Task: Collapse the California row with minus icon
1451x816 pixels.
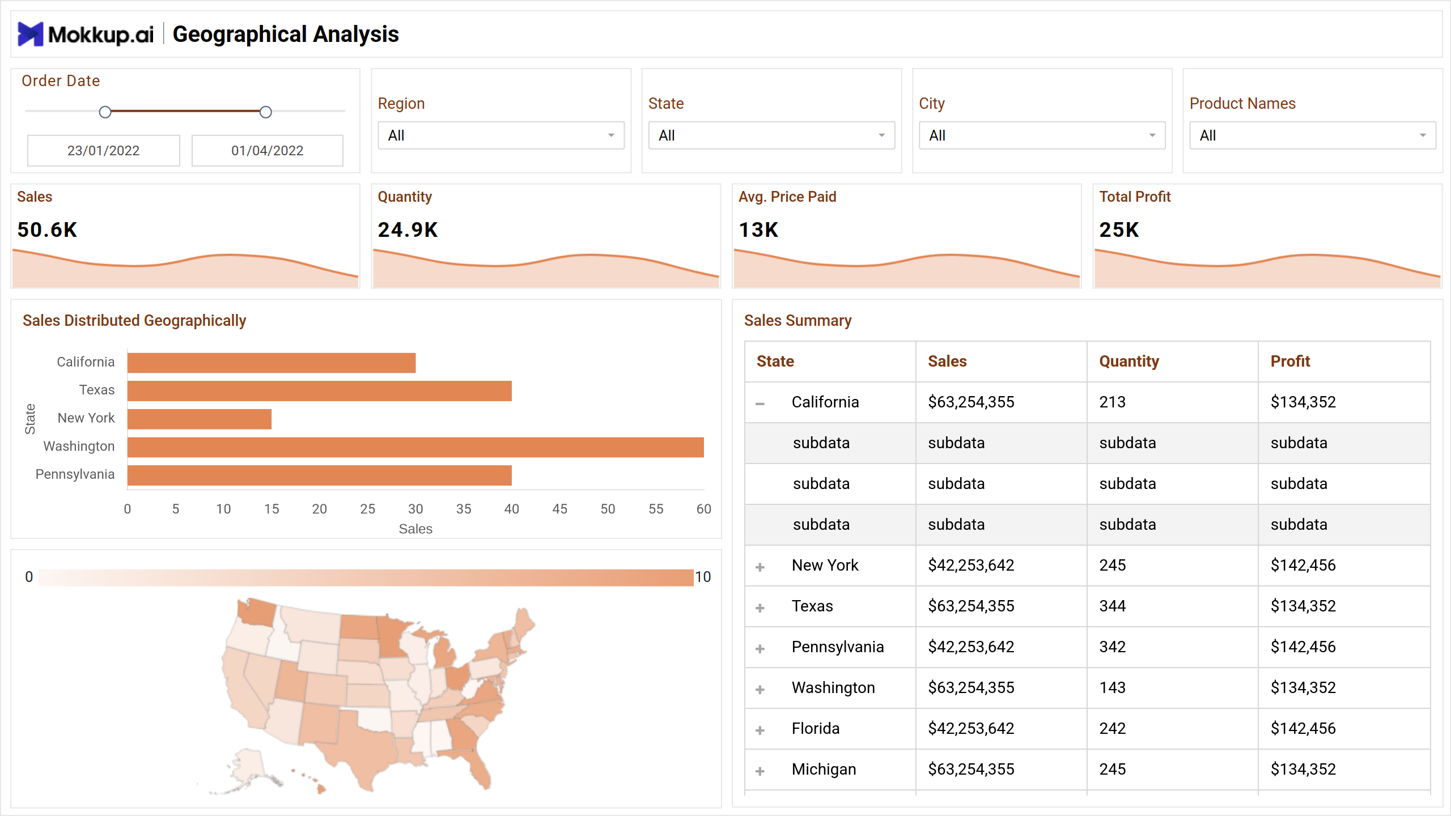Action: 760,403
